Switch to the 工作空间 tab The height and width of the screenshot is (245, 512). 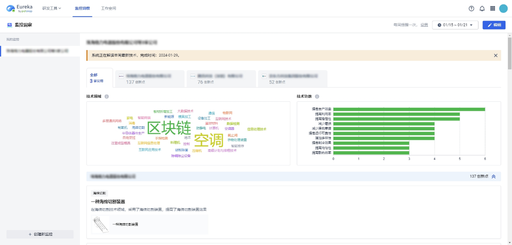point(108,8)
